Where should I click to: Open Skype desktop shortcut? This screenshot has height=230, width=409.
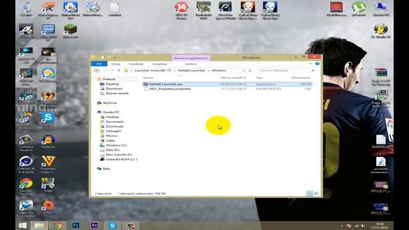(x=49, y=119)
